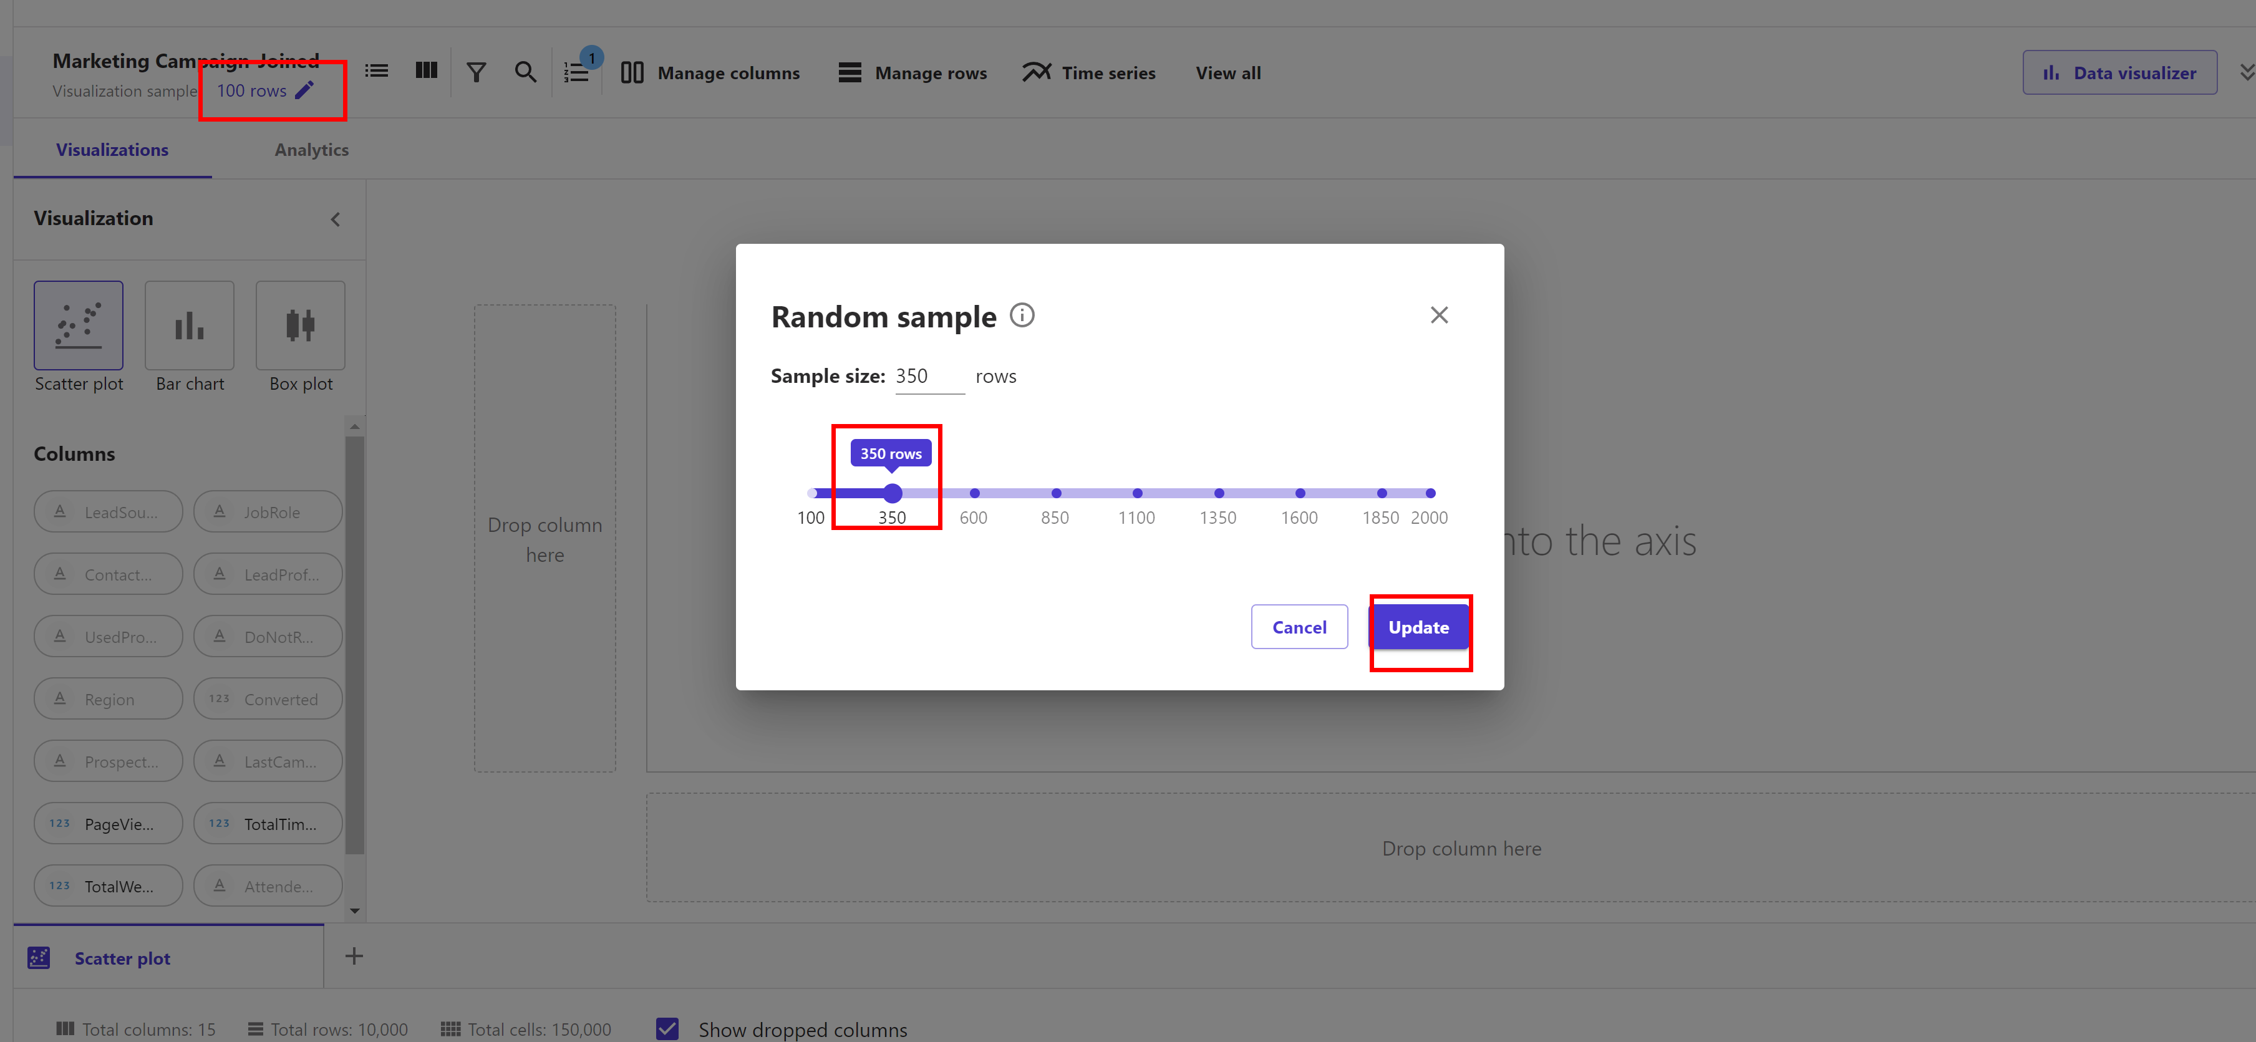Edit the sample size with pencil icon
Viewport: 2256px width, 1042px height.
pyautogui.click(x=304, y=90)
